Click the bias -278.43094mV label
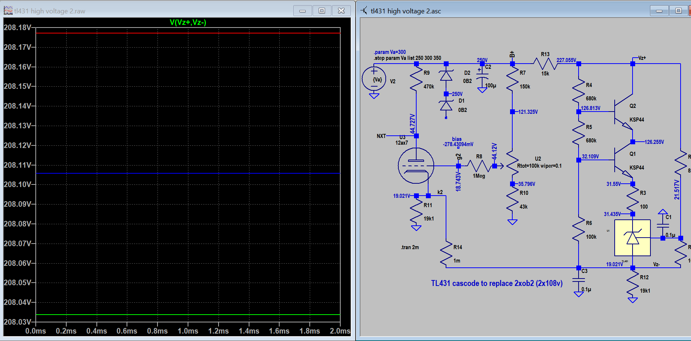The width and height of the screenshot is (691, 341). [x=458, y=142]
